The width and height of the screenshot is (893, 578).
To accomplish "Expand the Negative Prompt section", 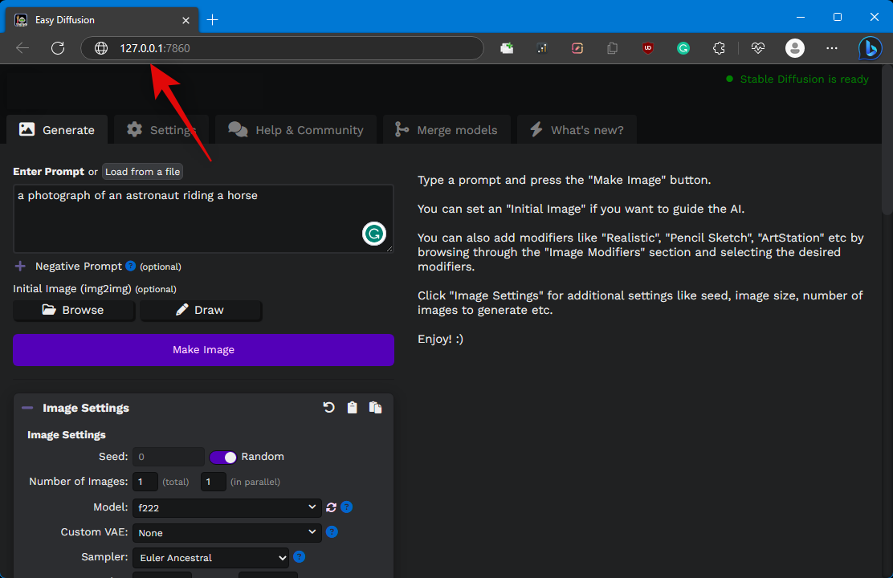I will point(20,266).
